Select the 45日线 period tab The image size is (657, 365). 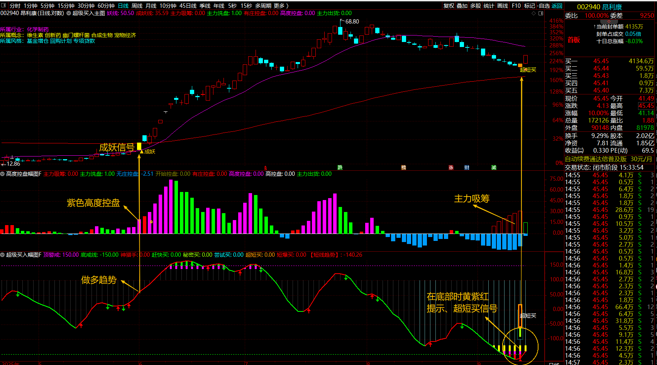188,6
